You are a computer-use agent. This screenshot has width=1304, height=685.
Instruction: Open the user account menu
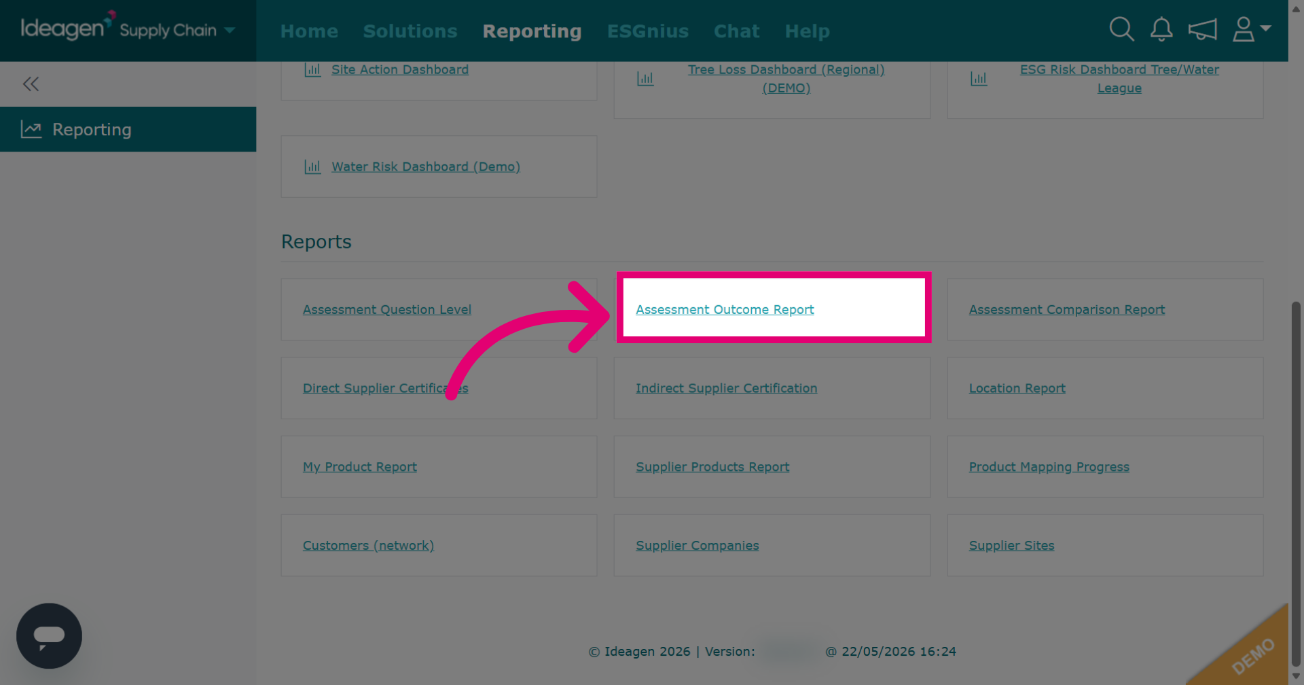click(x=1251, y=29)
